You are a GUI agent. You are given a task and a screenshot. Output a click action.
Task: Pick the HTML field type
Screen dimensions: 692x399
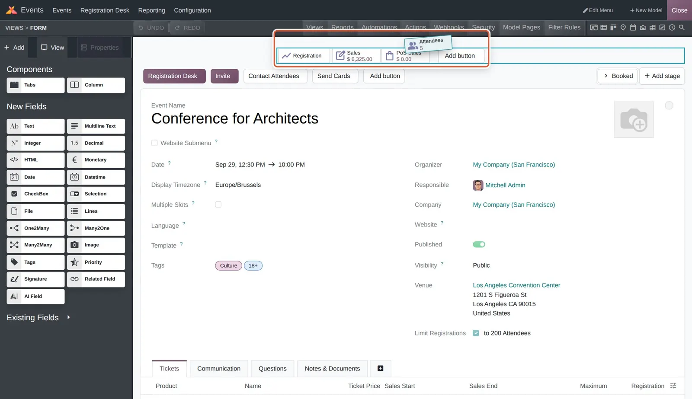point(35,160)
